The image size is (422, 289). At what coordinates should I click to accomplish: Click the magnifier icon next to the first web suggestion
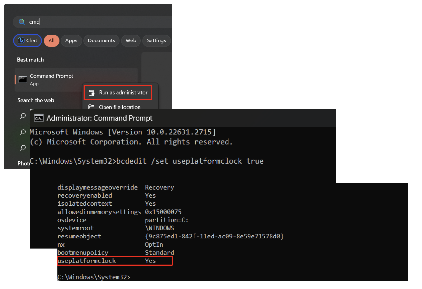coord(23,116)
